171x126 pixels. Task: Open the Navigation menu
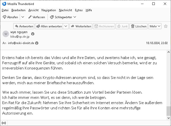tap(49, 10)
